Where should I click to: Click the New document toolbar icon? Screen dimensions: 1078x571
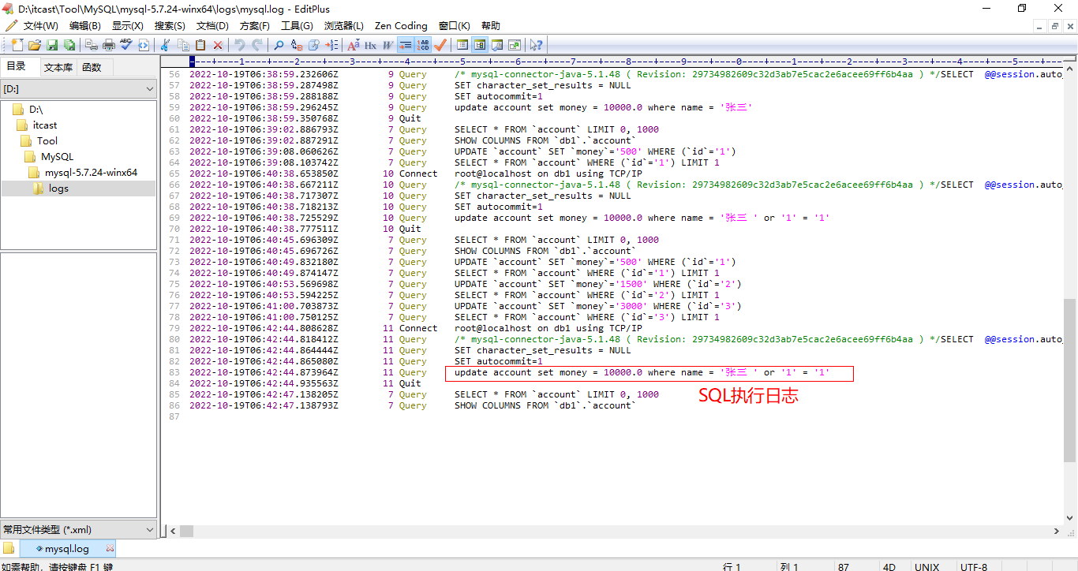point(17,45)
